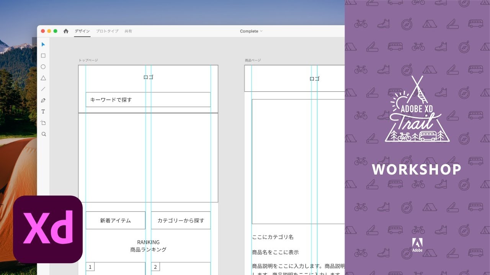Select the ranking number 2 badge
This screenshot has height=275, width=490.
coord(155,267)
